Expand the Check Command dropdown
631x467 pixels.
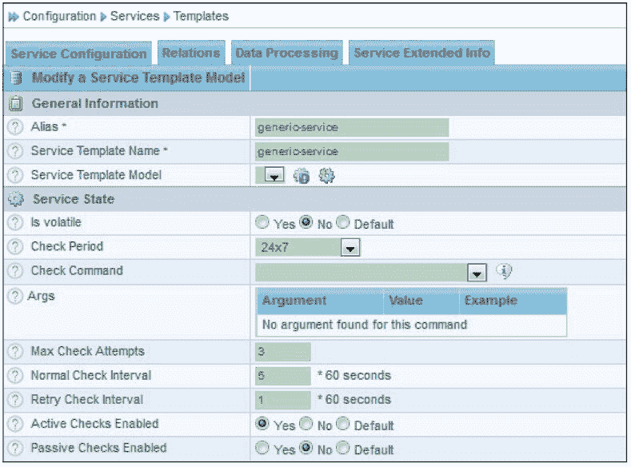(x=477, y=273)
